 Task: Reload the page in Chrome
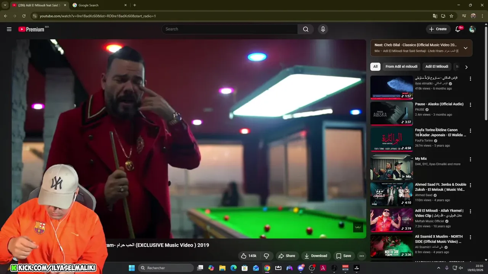(x=24, y=16)
